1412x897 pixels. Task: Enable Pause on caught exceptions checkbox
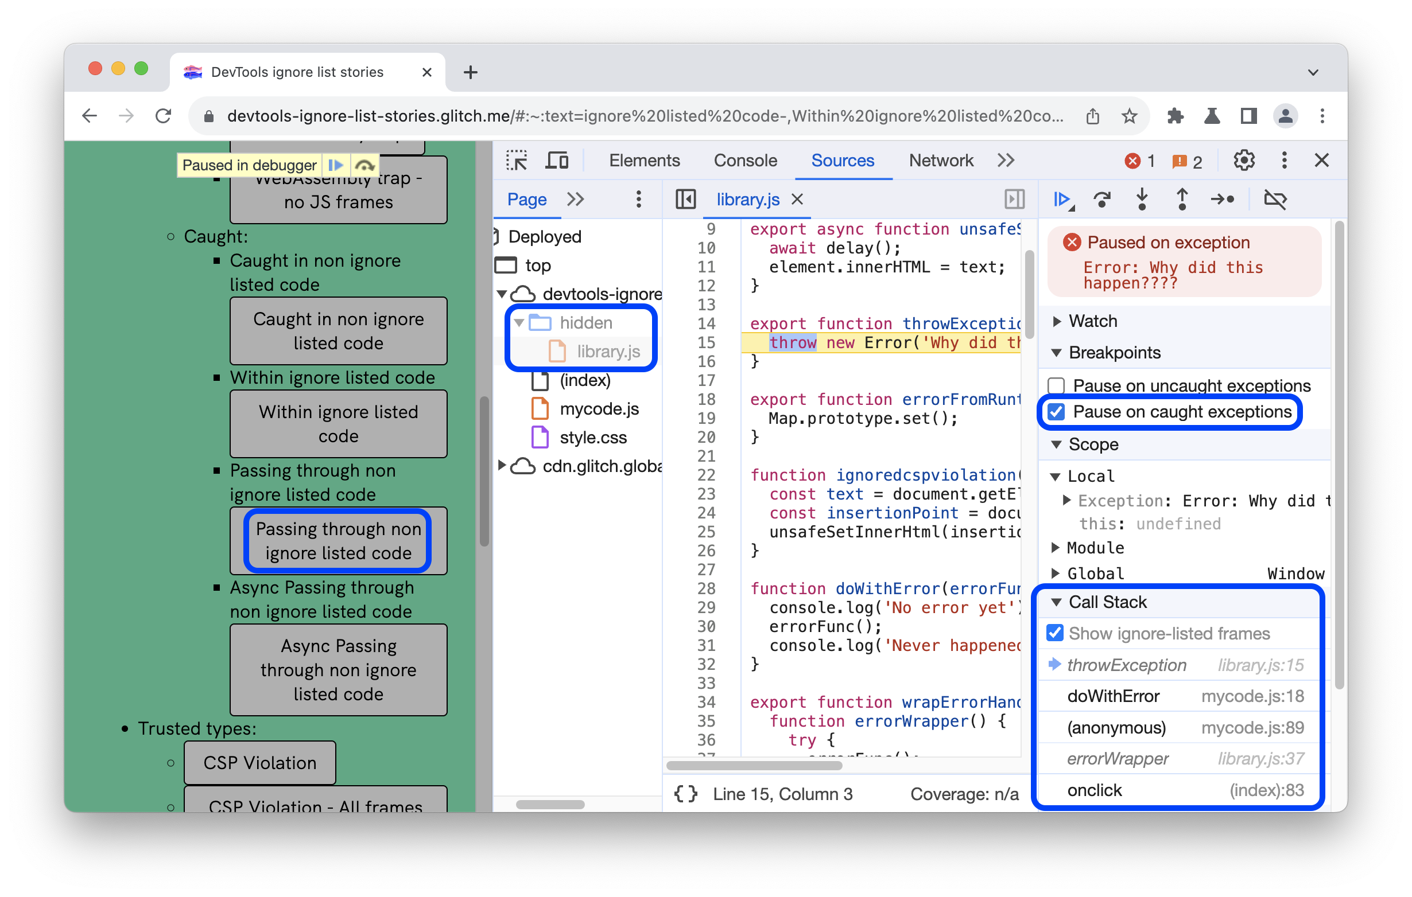(1058, 411)
